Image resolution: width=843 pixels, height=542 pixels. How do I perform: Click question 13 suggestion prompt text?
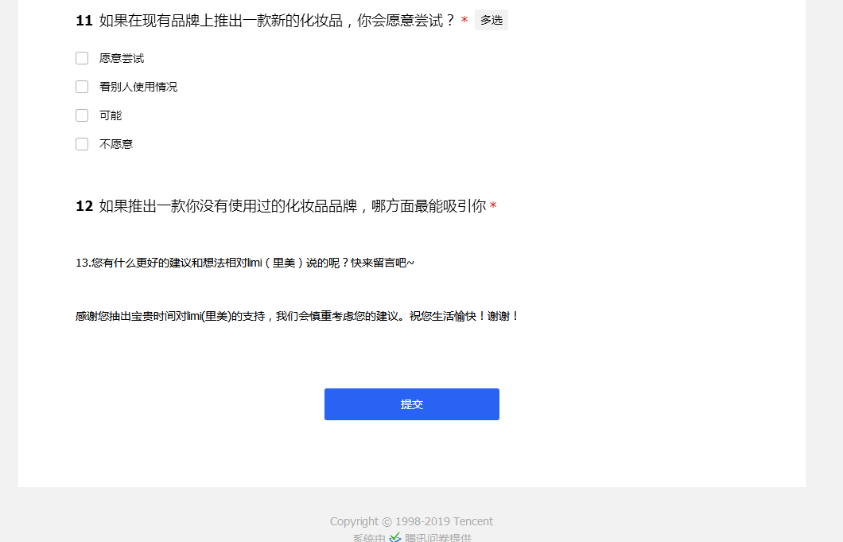click(244, 263)
